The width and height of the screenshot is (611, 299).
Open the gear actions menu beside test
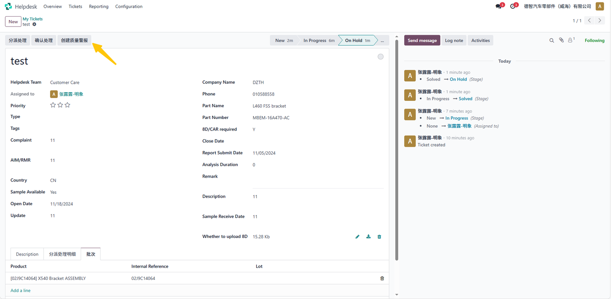pyautogui.click(x=34, y=24)
